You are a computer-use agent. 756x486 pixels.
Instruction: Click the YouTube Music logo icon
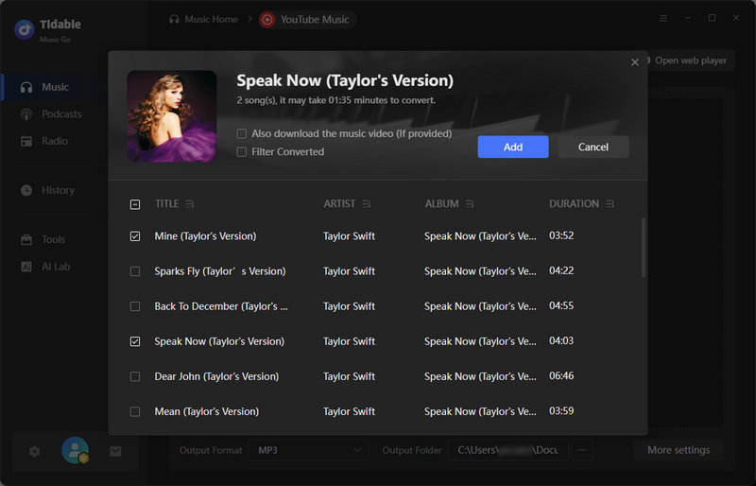[267, 20]
